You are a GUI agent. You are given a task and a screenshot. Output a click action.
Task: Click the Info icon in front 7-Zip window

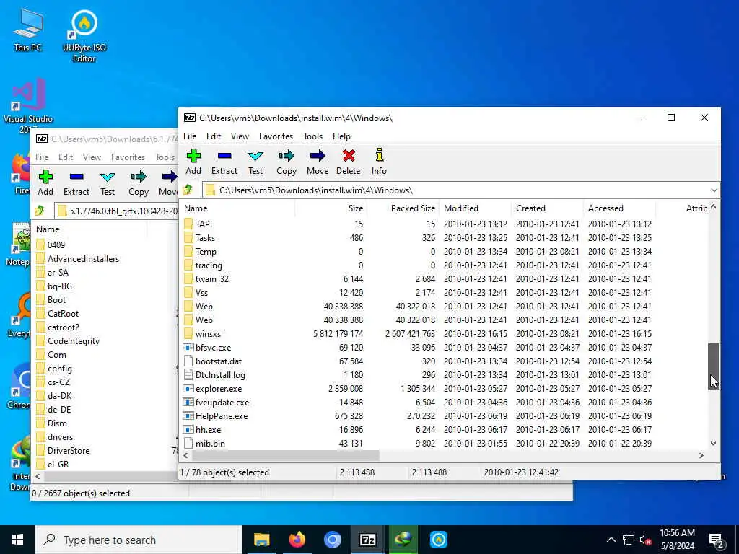[379, 155]
